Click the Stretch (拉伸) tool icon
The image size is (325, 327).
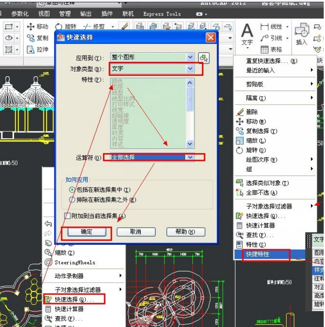click(30, 49)
